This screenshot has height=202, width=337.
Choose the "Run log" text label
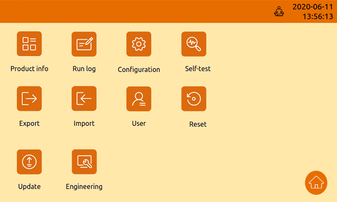[x=84, y=69]
